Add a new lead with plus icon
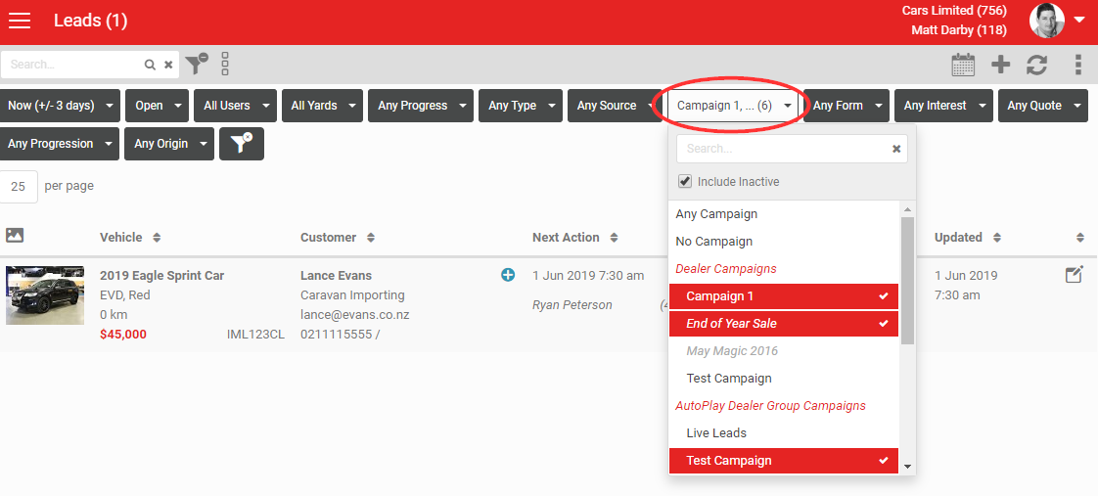The width and height of the screenshot is (1098, 496). (1000, 65)
